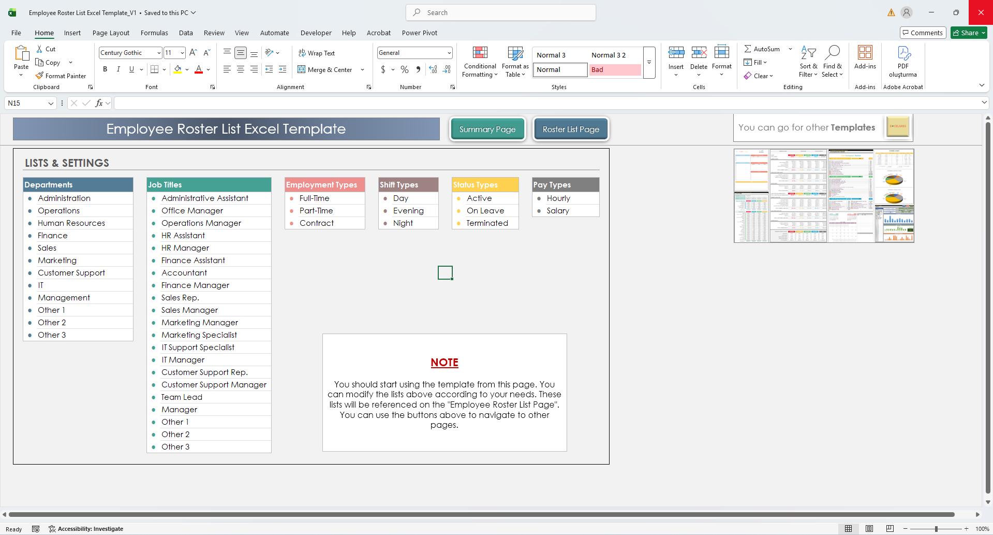Apply fill color with paint bucket icon

click(177, 69)
